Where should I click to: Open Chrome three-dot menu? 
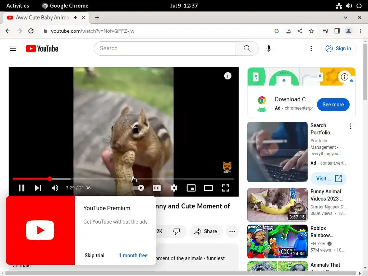point(360,31)
